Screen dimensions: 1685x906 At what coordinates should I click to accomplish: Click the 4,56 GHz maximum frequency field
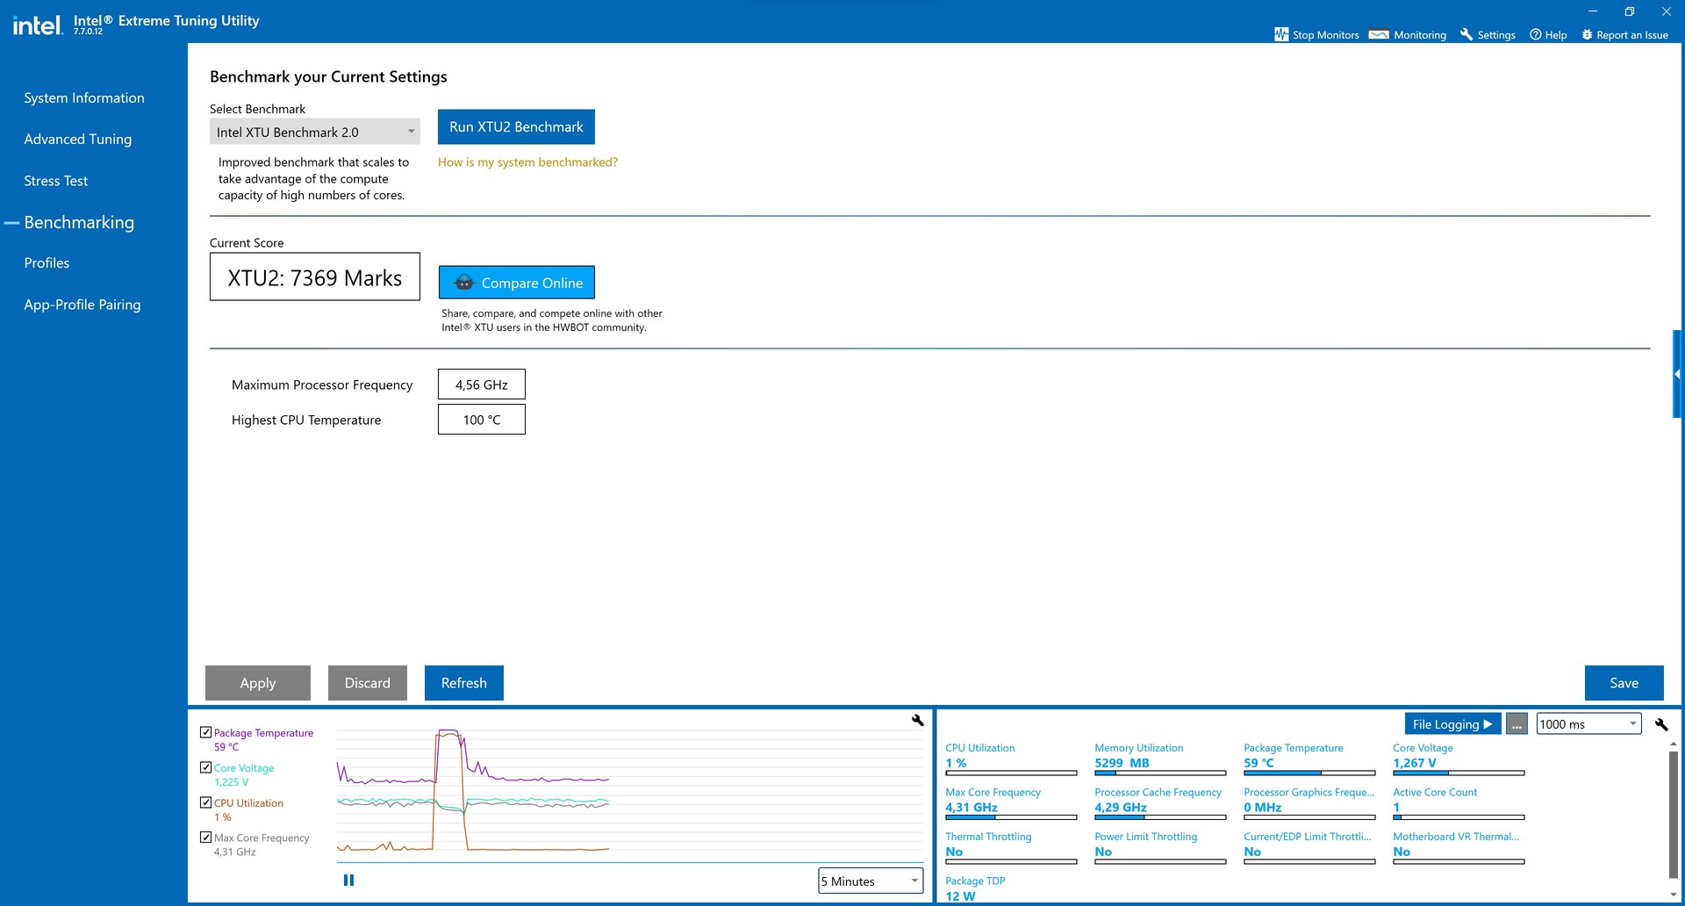pos(482,385)
